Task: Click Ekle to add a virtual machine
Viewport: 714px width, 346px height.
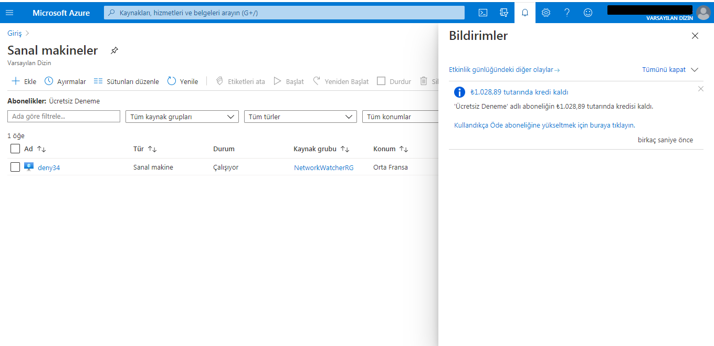Action: (x=24, y=81)
